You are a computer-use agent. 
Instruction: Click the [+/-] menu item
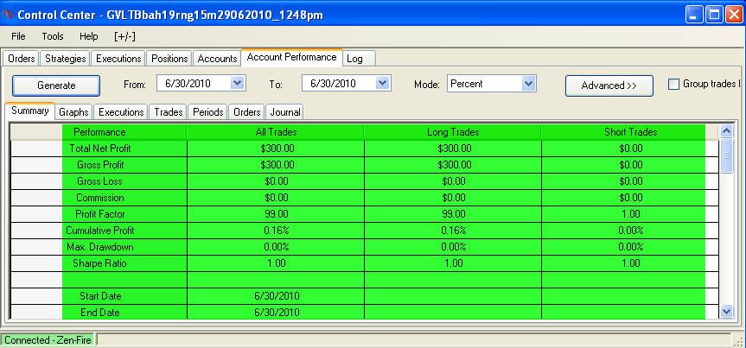[x=124, y=36]
